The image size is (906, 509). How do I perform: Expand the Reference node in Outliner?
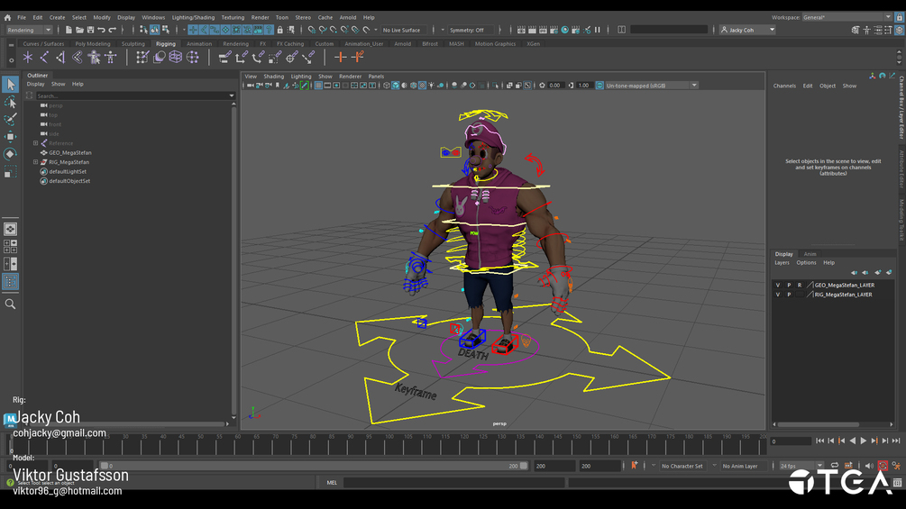pos(36,143)
